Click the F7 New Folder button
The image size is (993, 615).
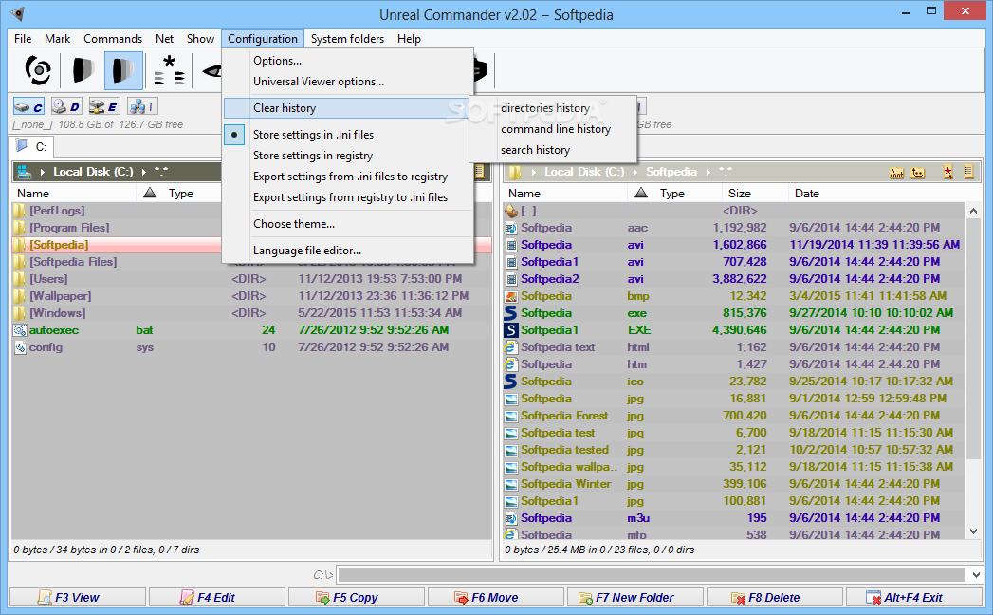(x=635, y=597)
